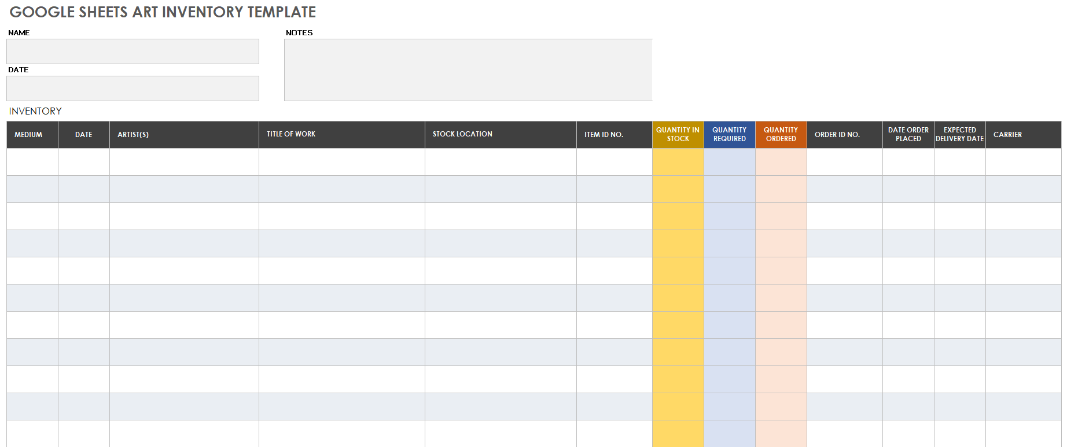Select the DATE ORDER PLACED header
Image resolution: width=1067 pixels, height=447 pixels.
pyautogui.click(x=908, y=135)
